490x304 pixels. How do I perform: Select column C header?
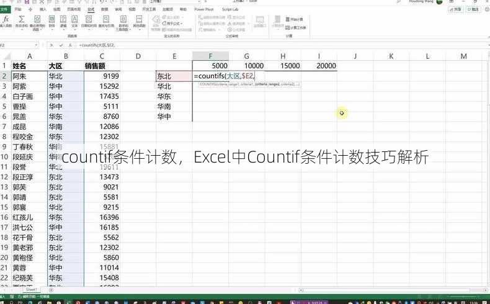point(102,56)
